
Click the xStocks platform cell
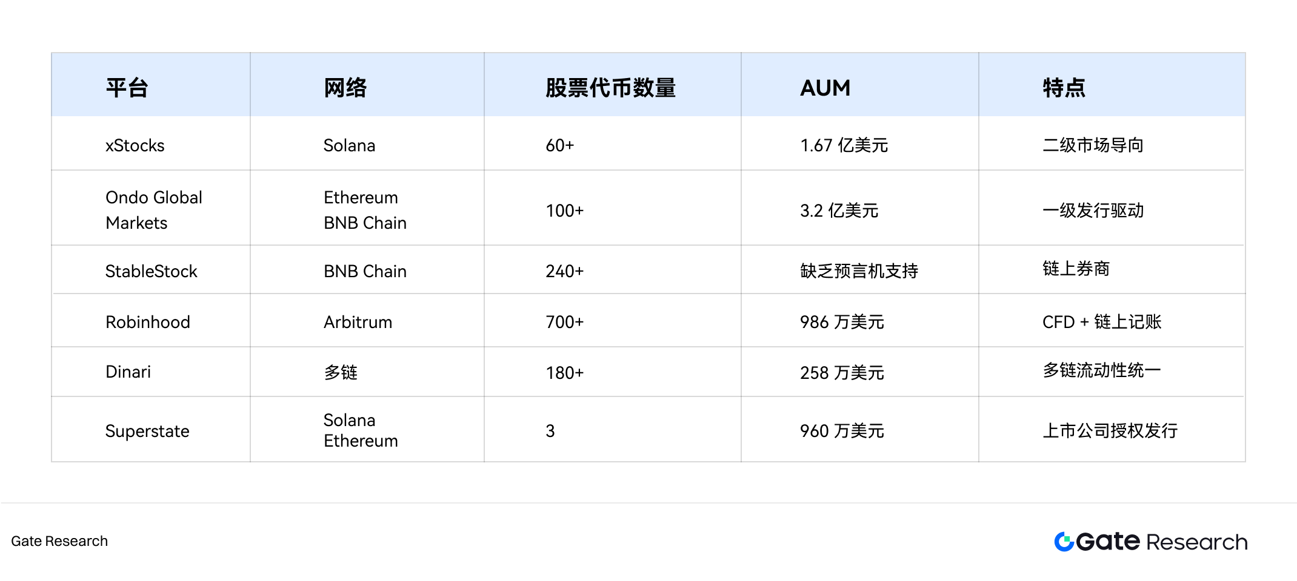pos(135,145)
